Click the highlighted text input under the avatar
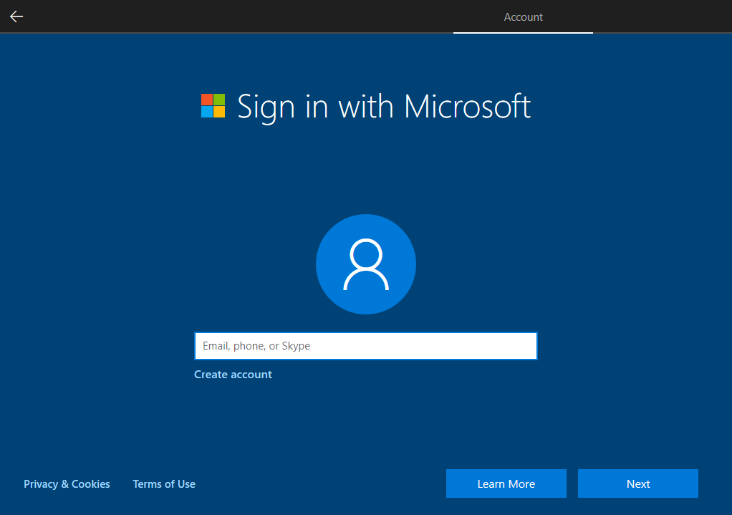Image resolution: width=732 pixels, height=515 pixels. point(366,345)
